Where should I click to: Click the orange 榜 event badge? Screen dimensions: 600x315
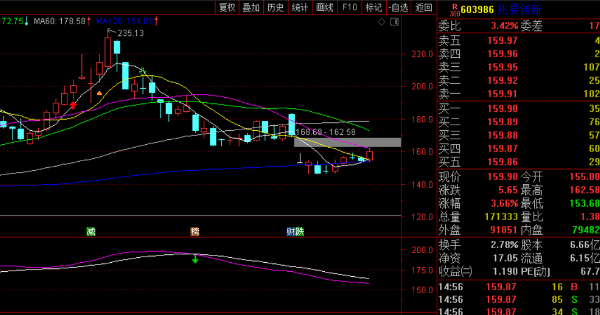coord(195,231)
